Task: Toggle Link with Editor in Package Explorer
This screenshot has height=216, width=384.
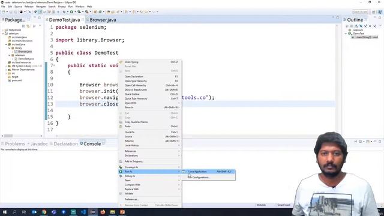Action: [x=28, y=26]
